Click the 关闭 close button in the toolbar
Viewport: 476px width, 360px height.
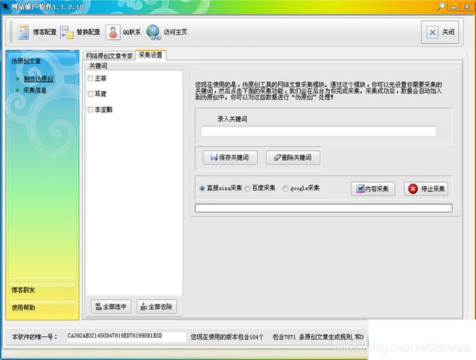click(440, 32)
